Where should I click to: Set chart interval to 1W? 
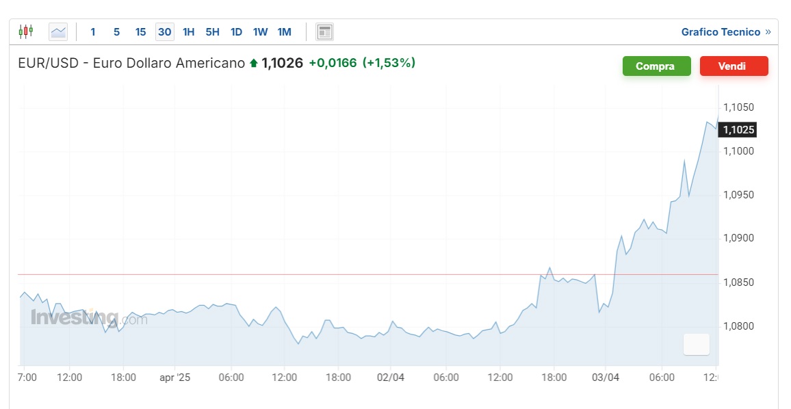260,31
